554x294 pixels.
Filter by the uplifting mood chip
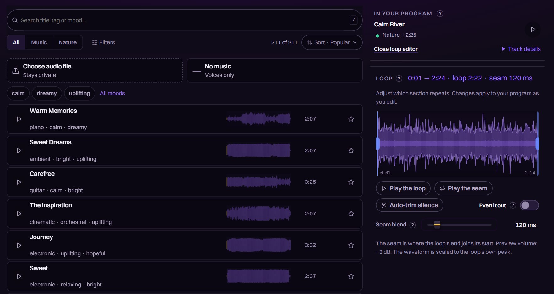coord(79,93)
